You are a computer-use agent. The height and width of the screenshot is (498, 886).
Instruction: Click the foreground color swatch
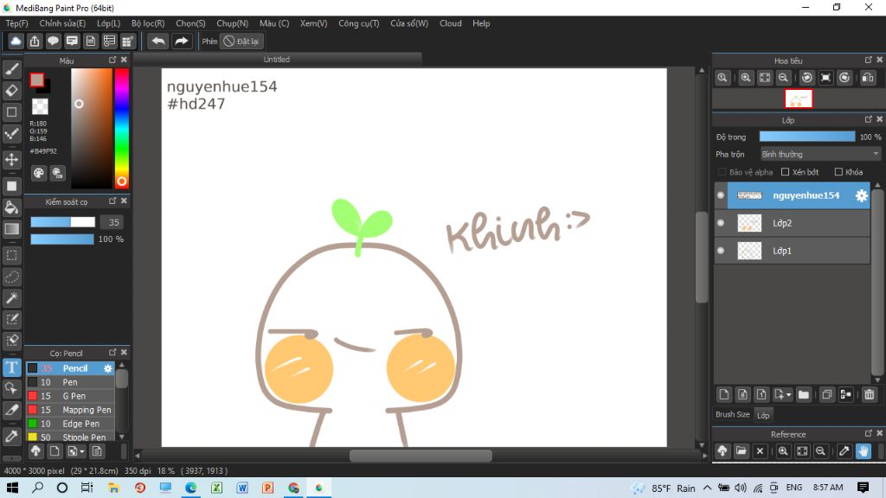pos(37,80)
